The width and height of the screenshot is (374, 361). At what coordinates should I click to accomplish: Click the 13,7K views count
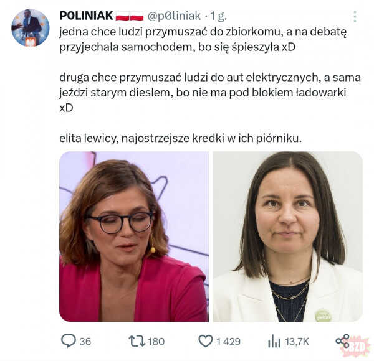pos(297,342)
